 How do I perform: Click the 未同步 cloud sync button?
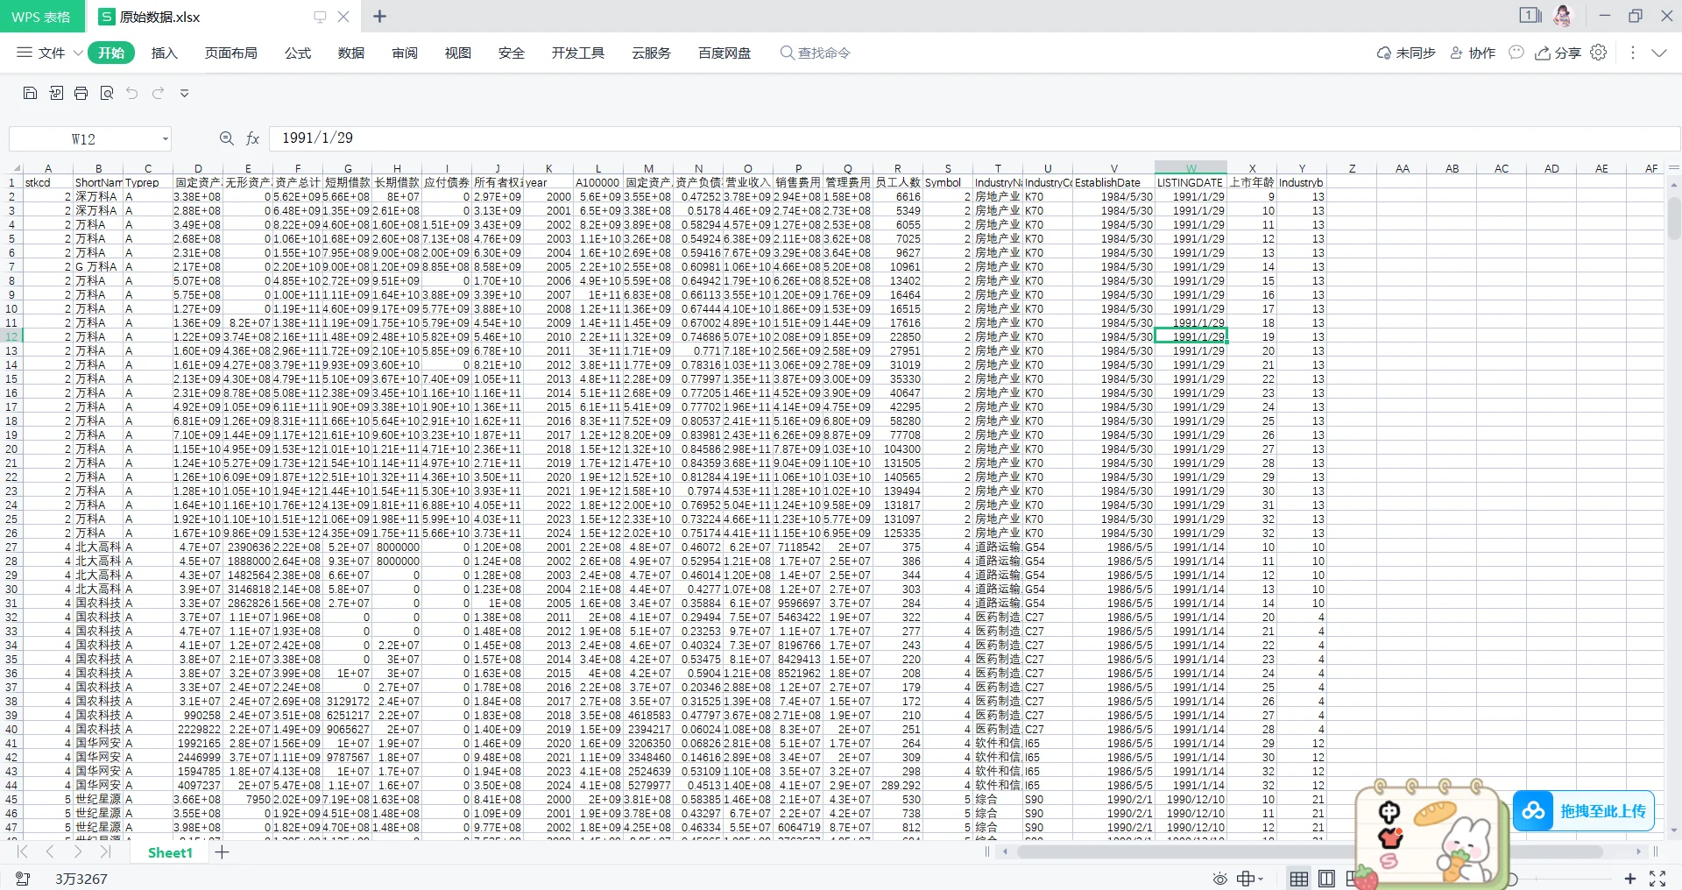(x=1406, y=53)
